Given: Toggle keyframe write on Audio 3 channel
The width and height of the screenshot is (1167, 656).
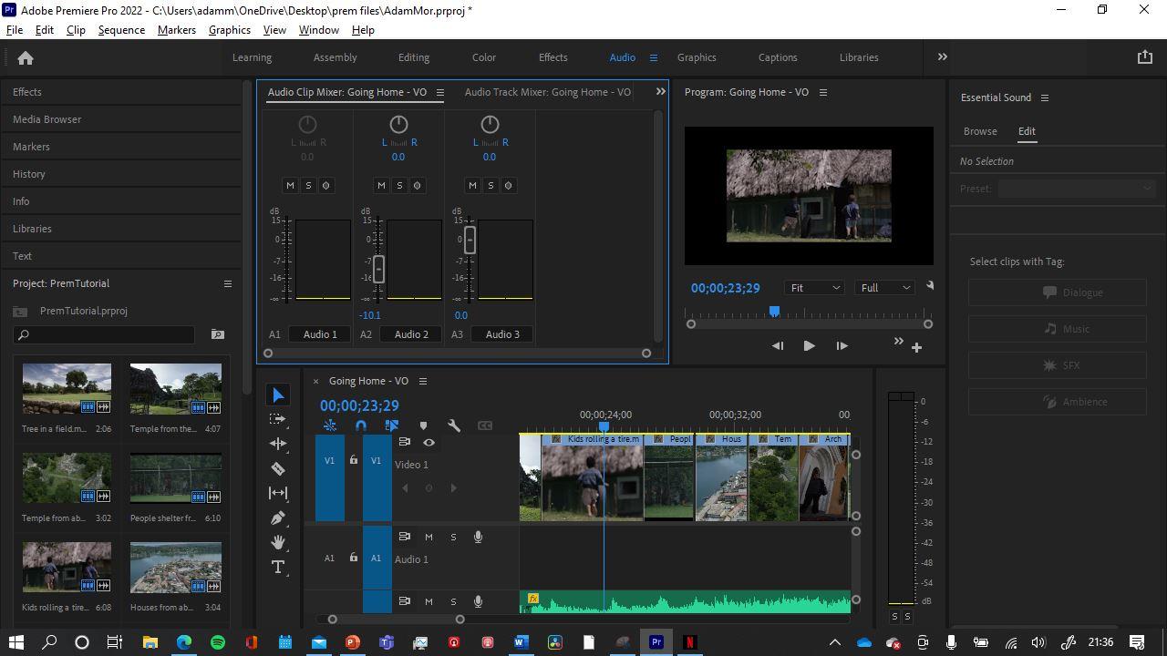Looking at the screenshot, I should (x=508, y=185).
